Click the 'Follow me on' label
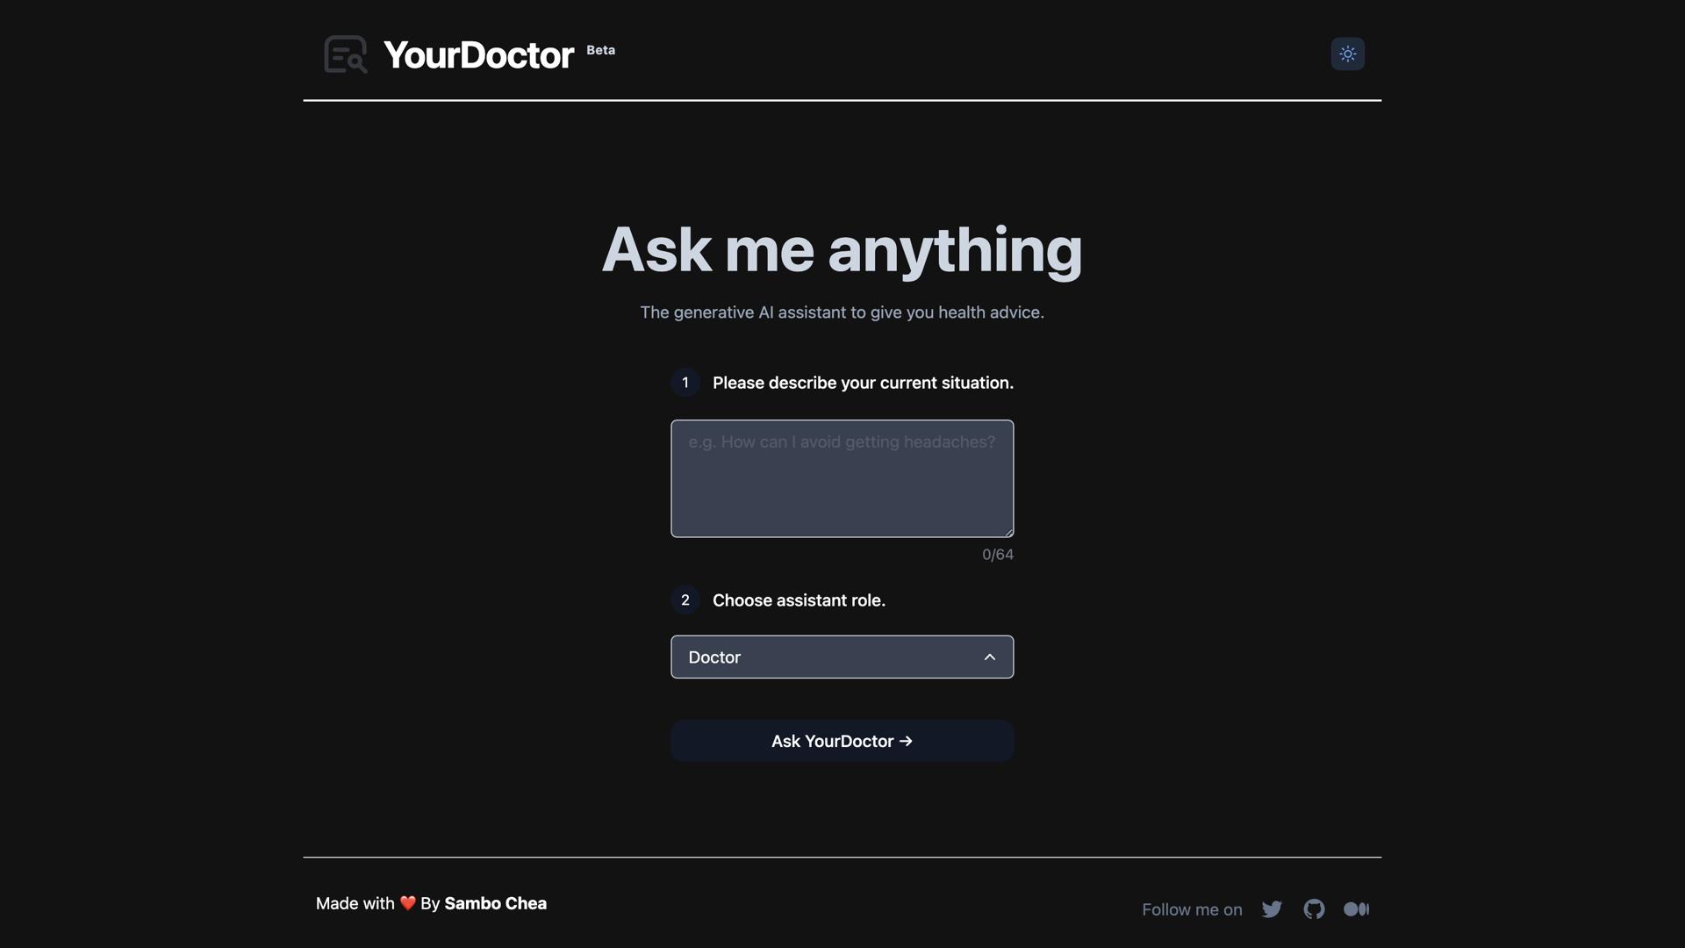 pos(1192,909)
